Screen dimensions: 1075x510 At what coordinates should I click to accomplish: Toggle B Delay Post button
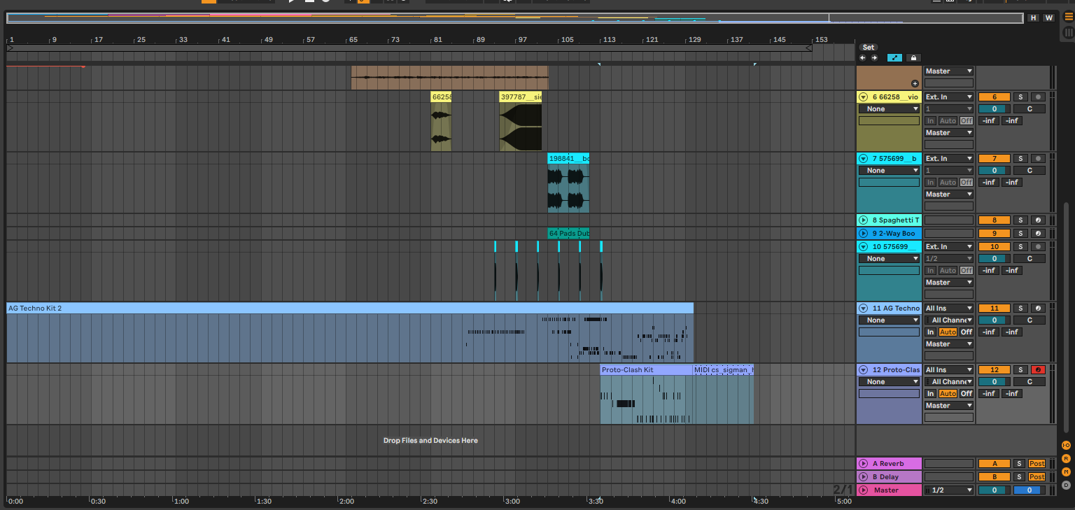tap(1037, 477)
